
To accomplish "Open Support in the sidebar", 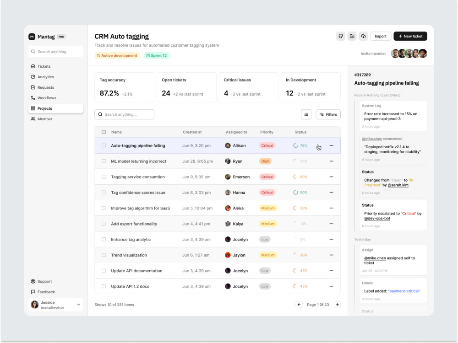I will pyautogui.click(x=56, y=281).
